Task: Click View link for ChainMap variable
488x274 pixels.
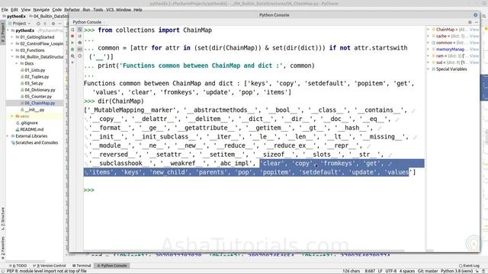Action: coord(474,30)
